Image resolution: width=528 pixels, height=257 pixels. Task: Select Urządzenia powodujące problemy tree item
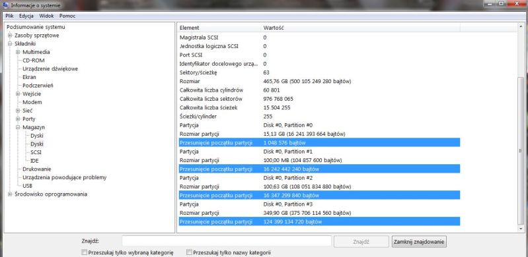65,177
